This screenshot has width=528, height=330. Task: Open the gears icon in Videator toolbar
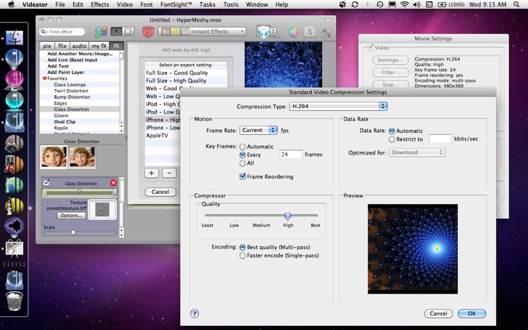click(x=101, y=32)
